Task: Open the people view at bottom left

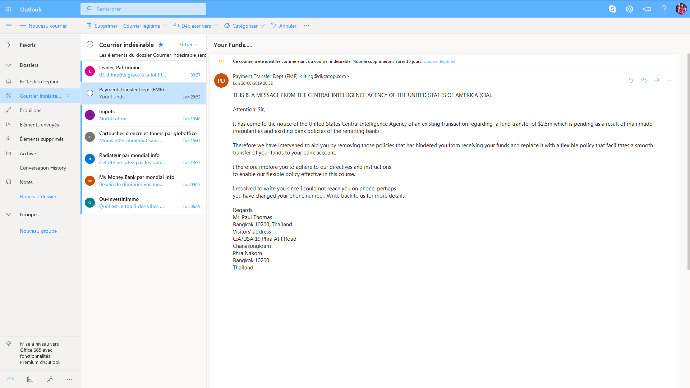Action: pos(50,379)
